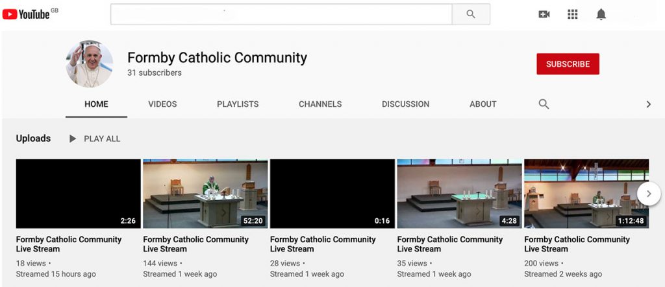The height and width of the screenshot is (287, 665).
Task: Switch to the Channels tab
Action: [x=320, y=104]
